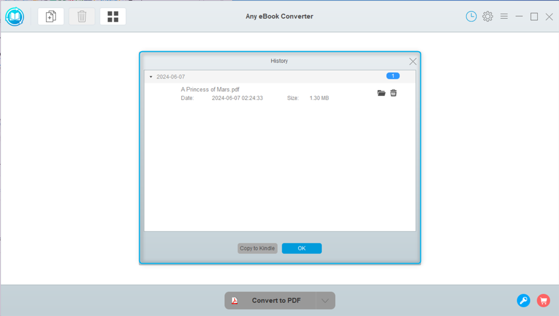Open the hamburger menu icon
Viewport: 559px width, 316px height.
coord(504,16)
